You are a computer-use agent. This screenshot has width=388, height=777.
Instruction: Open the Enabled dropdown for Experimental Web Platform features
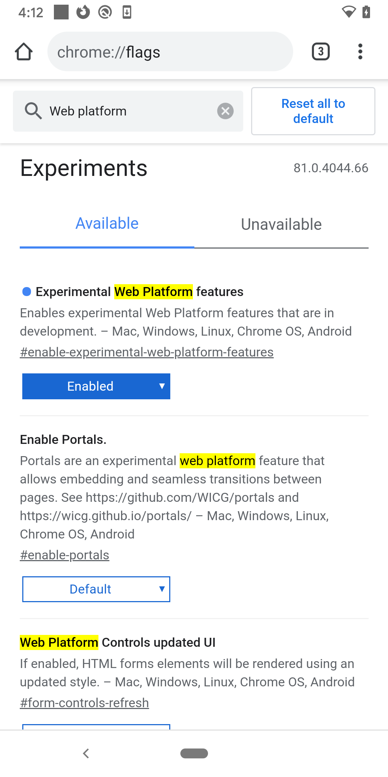(x=96, y=386)
